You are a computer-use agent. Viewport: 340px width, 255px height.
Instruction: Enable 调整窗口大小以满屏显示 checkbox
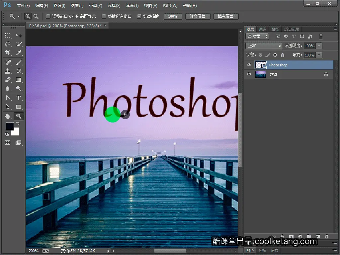[x=48, y=16]
